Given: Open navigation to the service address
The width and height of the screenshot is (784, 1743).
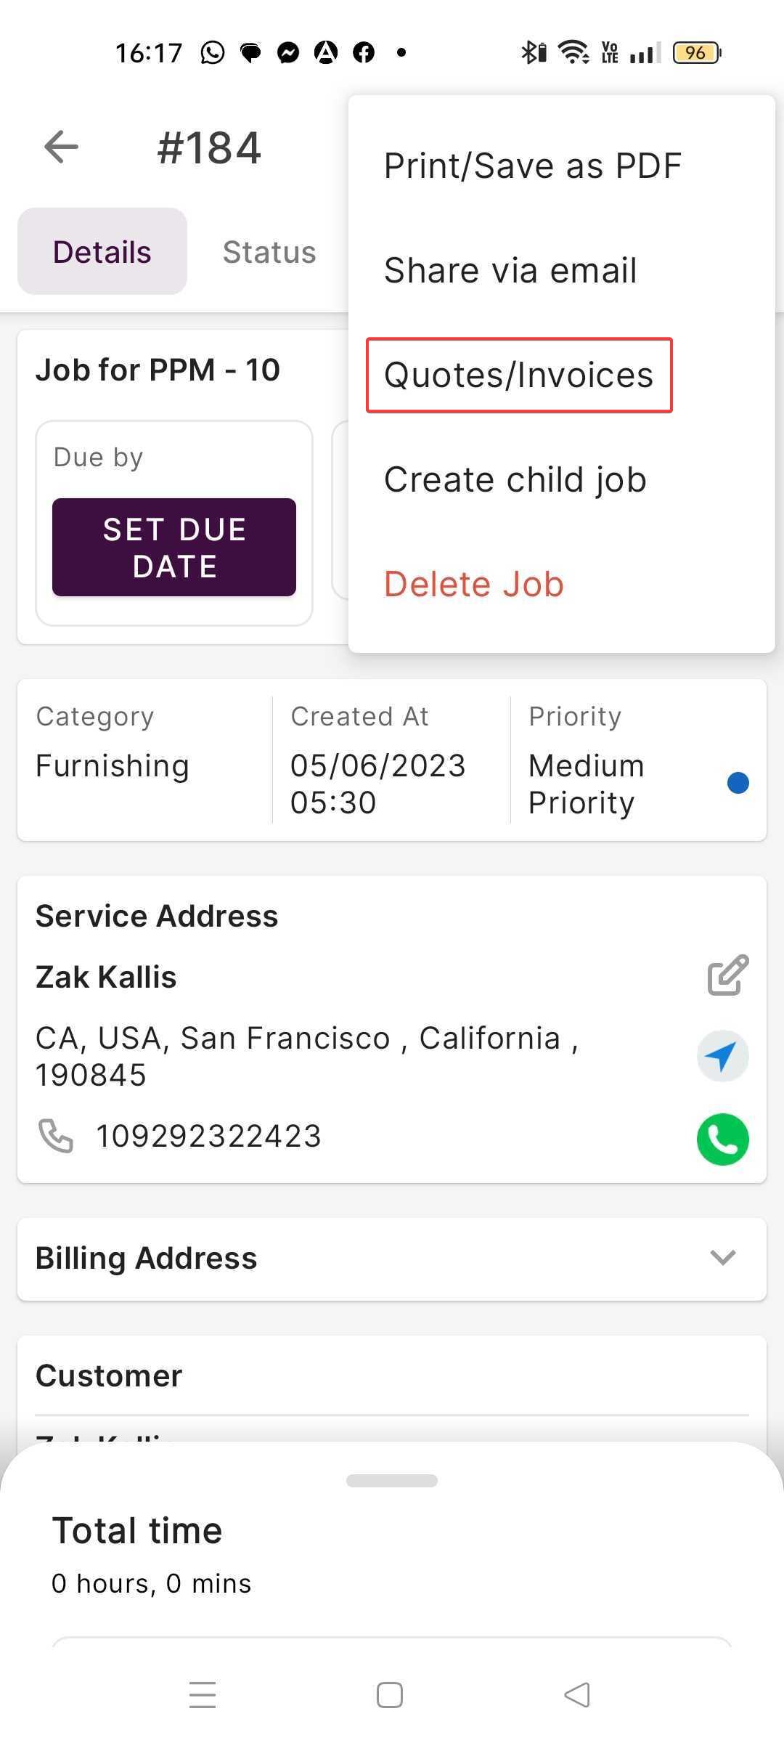Looking at the screenshot, I should (722, 1056).
